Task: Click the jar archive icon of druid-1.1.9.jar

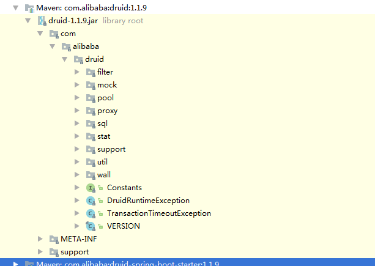Action: click(42, 21)
